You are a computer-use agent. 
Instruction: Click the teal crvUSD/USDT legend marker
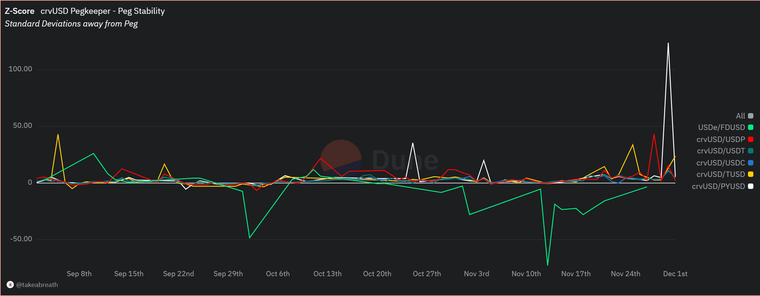pos(751,151)
